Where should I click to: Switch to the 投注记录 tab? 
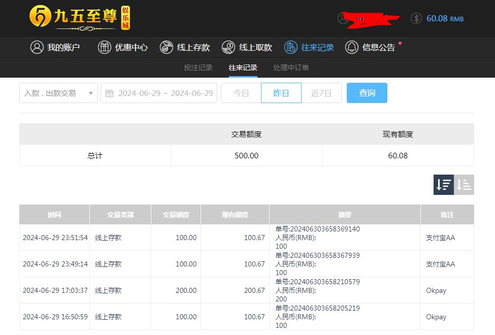coord(198,67)
